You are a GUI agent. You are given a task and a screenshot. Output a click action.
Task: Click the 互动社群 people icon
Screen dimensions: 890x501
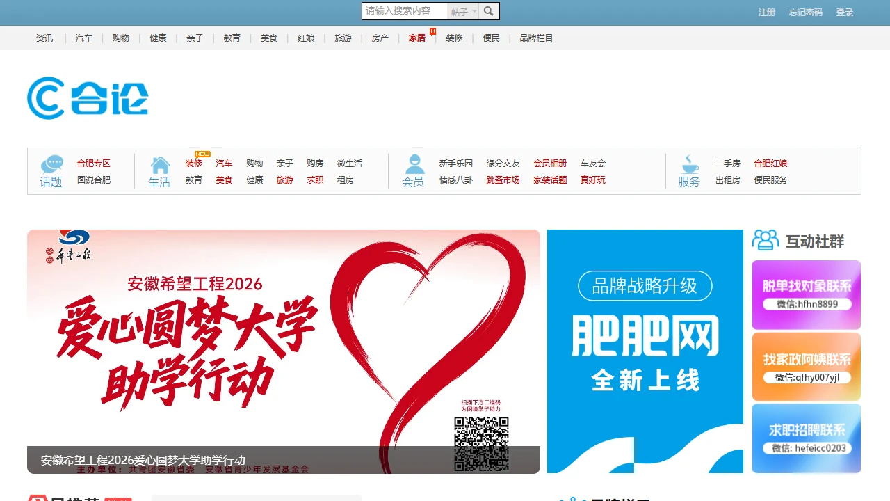click(766, 240)
